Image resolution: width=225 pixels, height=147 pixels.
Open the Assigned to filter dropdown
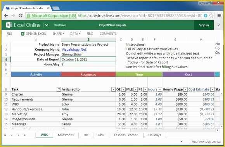pyautogui.click(x=113, y=89)
